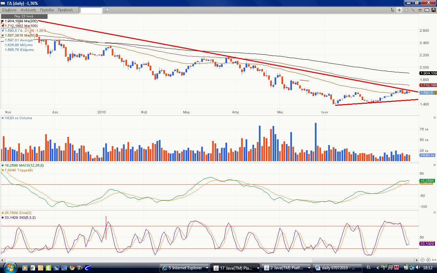Select the arrow pointer tool
437x273 pixels.
click(x=392, y=10)
